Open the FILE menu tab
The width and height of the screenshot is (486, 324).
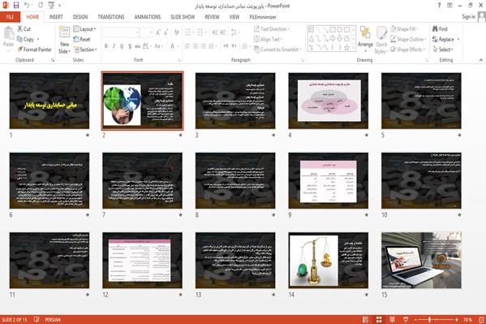click(10, 17)
